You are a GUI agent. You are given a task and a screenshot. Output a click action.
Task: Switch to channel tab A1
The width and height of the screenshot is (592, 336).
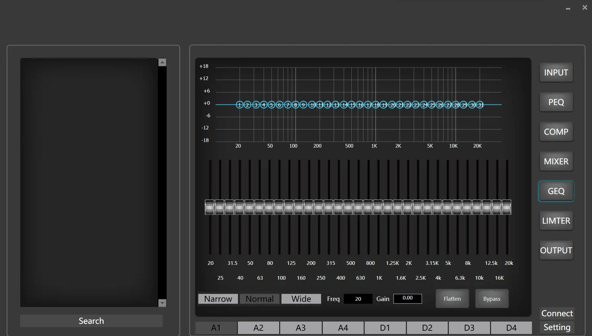click(x=216, y=328)
